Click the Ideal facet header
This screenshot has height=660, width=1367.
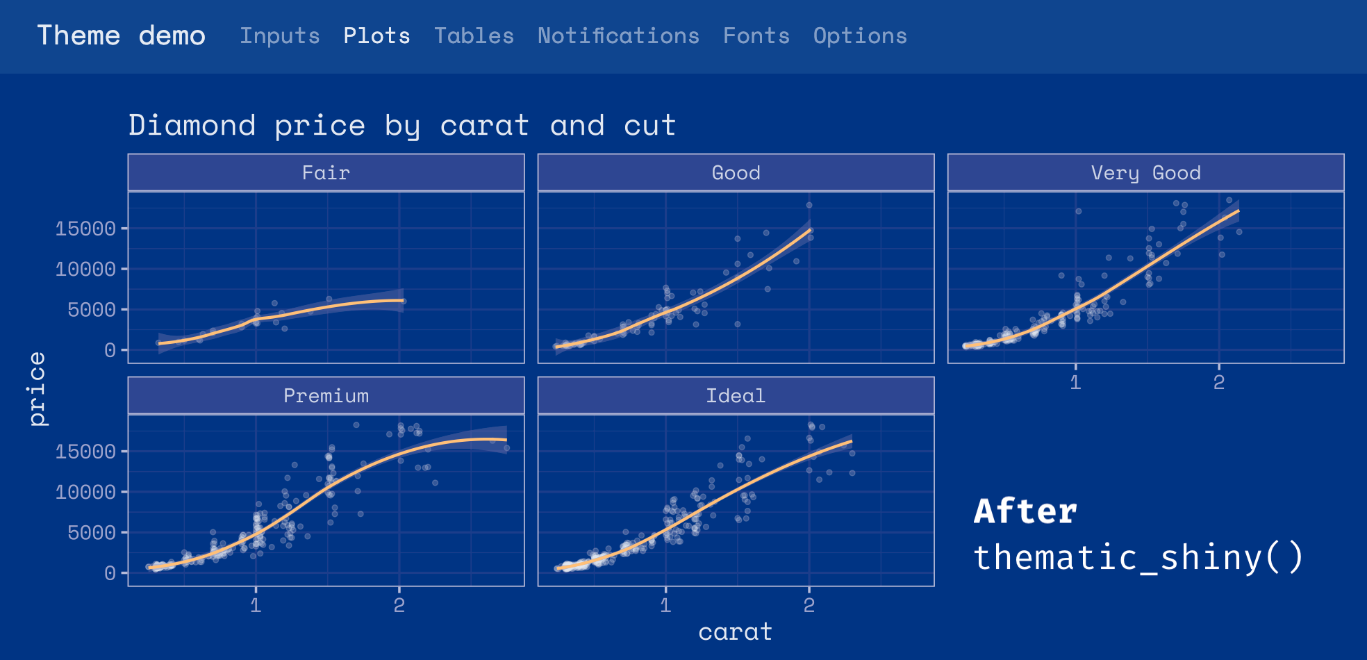tap(735, 395)
